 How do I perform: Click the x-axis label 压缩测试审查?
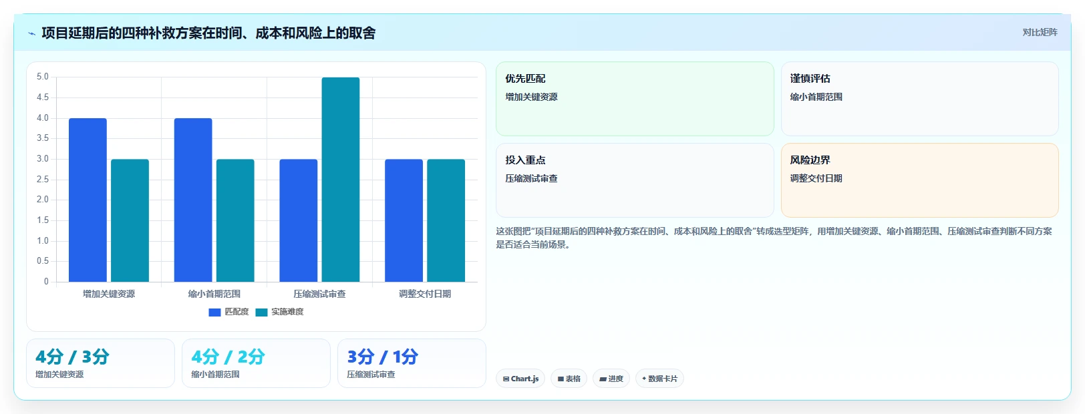[x=319, y=294]
